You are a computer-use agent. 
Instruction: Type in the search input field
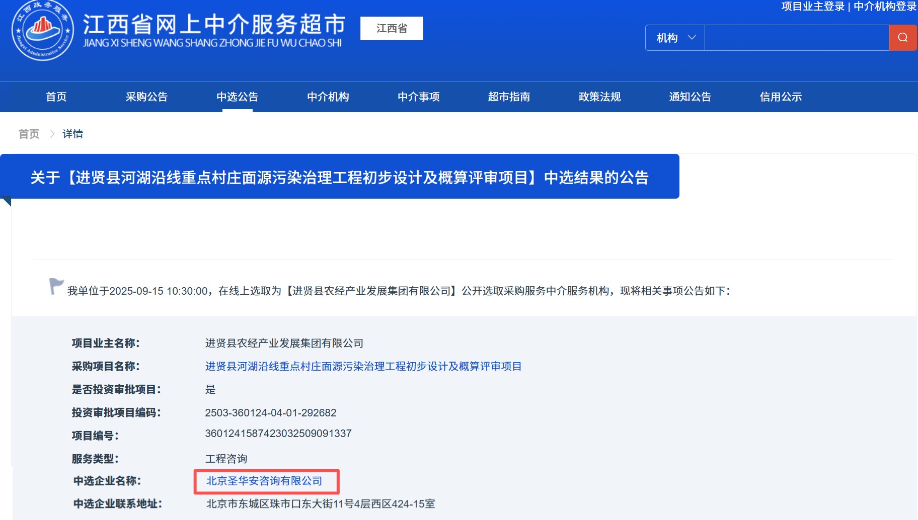coord(796,38)
